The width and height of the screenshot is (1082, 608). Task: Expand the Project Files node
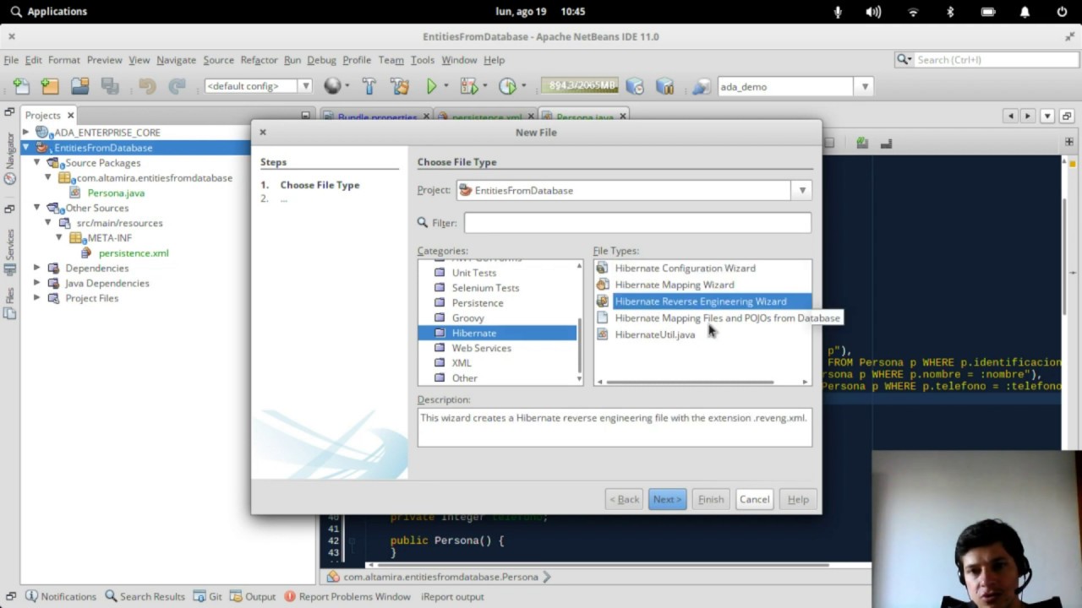[36, 298]
